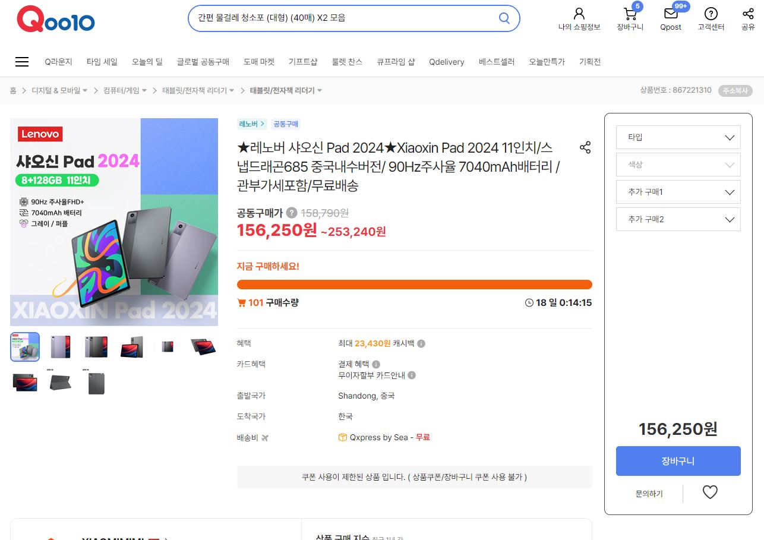Open the 색상 dropdown
Viewport: 764px width, 540px height.
(678, 165)
